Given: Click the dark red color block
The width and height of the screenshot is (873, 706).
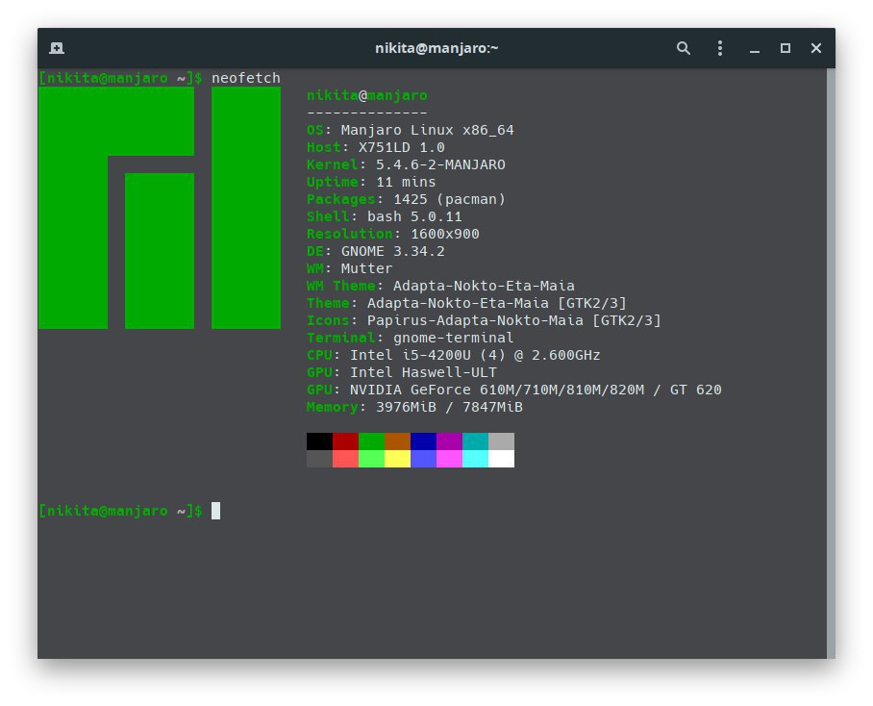Looking at the screenshot, I should coord(346,441).
